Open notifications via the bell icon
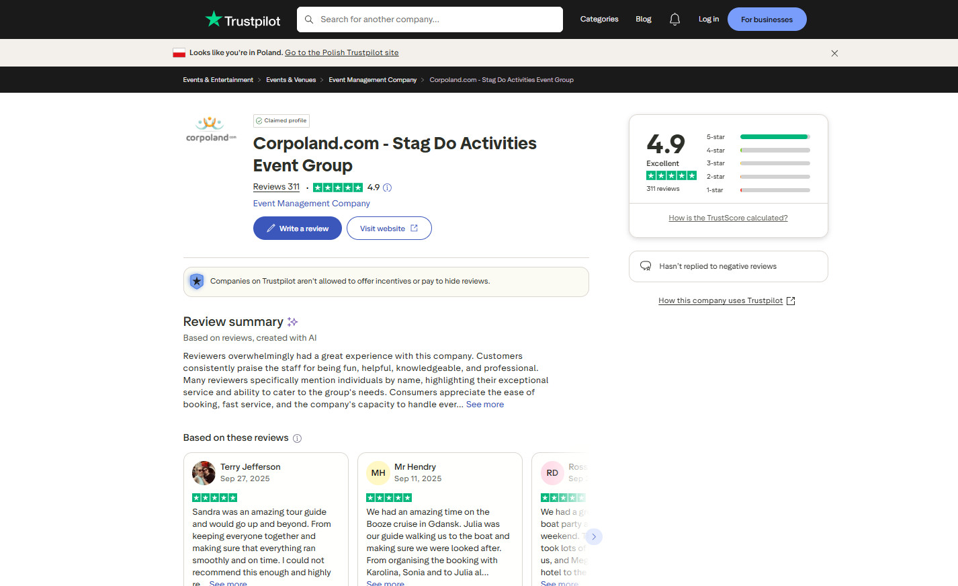This screenshot has height=586, width=958. 674,19
